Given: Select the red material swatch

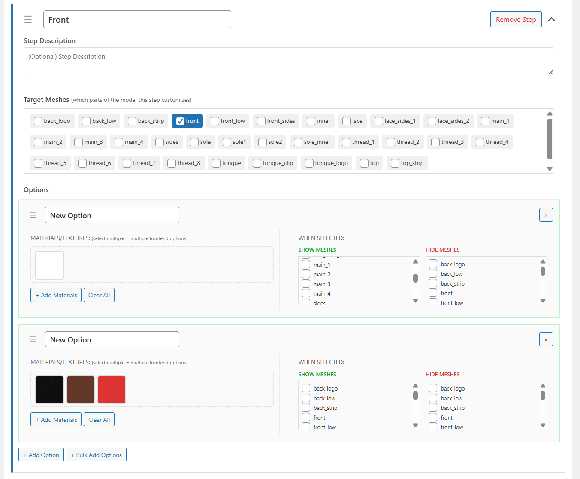Looking at the screenshot, I should click(112, 389).
